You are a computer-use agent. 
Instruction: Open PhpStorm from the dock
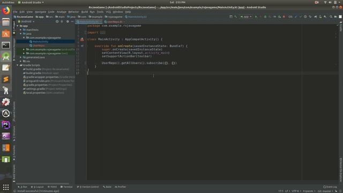point(6,125)
